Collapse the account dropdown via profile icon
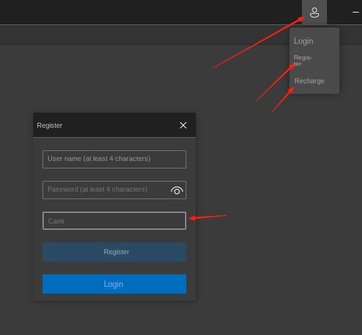Viewport: 362px width, 335px height. (x=314, y=13)
